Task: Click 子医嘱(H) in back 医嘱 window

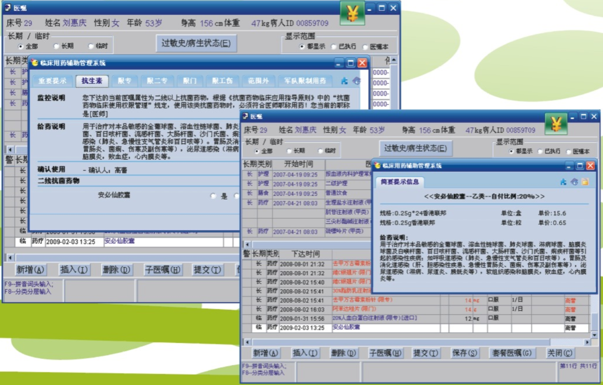Action: [x=163, y=270]
